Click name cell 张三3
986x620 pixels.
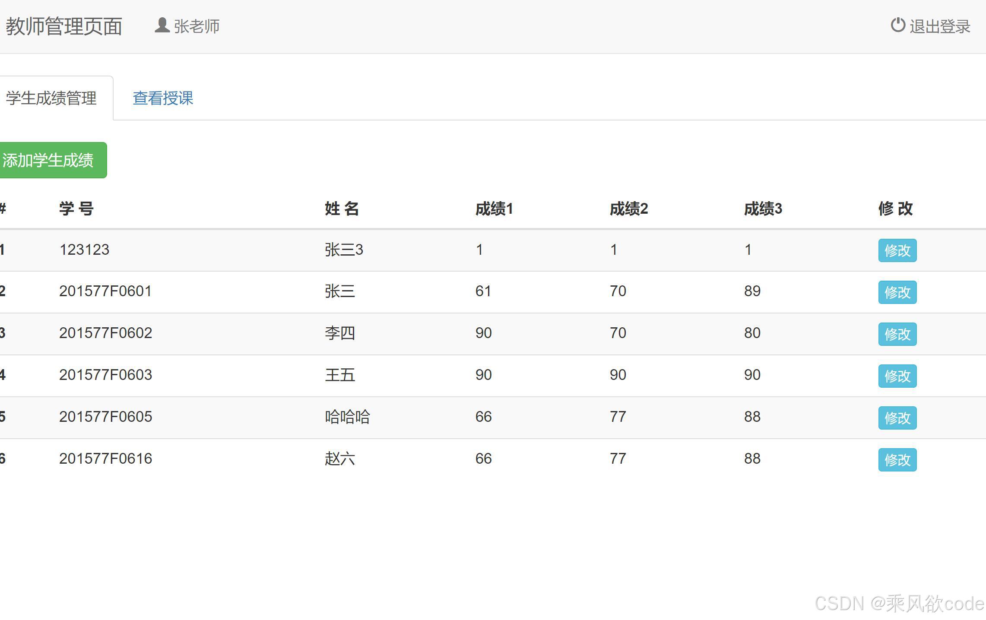point(344,250)
